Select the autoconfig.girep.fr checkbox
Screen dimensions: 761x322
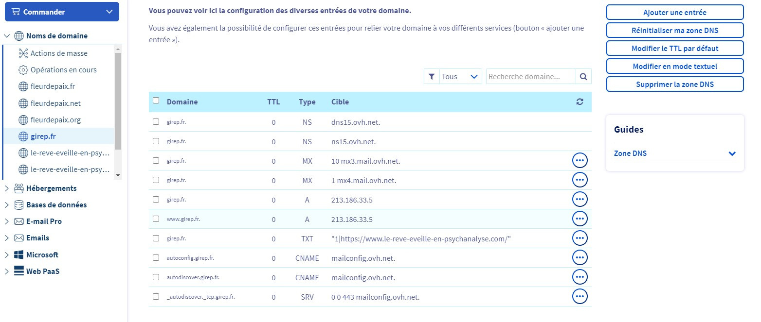[x=156, y=258]
